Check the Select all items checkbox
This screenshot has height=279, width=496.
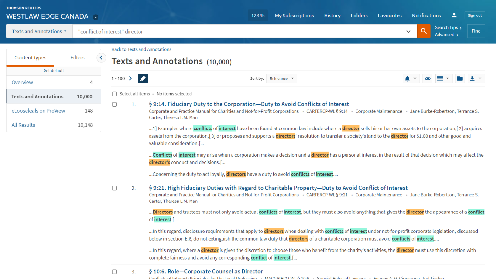click(114, 94)
